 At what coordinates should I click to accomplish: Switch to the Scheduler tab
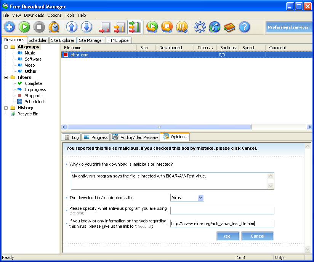(38, 40)
